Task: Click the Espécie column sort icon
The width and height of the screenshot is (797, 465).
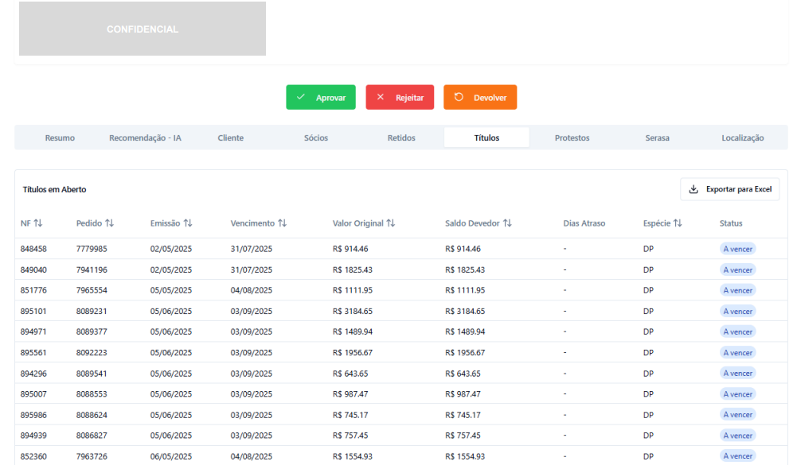Action: pyautogui.click(x=678, y=223)
